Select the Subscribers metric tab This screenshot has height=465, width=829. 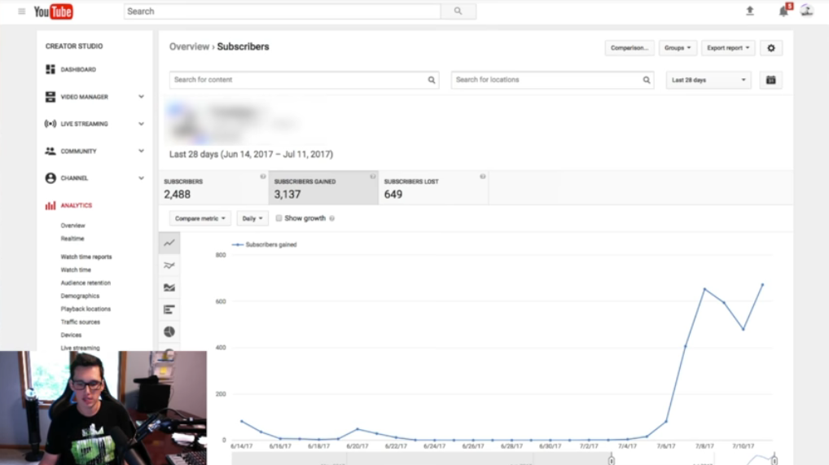coord(213,188)
